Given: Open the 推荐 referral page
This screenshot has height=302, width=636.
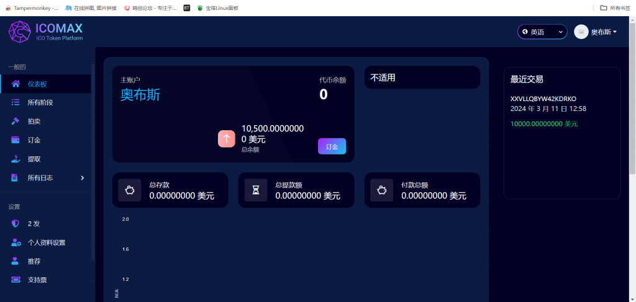Looking at the screenshot, I should point(45,261).
